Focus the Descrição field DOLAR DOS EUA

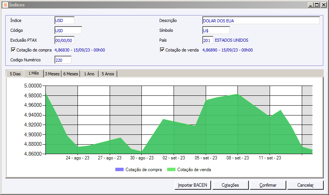(x=261, y=20)
